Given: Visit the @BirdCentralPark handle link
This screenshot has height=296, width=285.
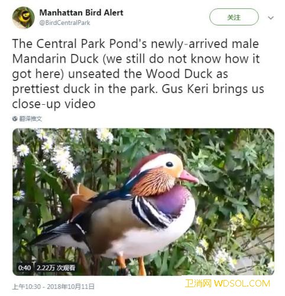Looking at the screenshot, I should (64, 22).
